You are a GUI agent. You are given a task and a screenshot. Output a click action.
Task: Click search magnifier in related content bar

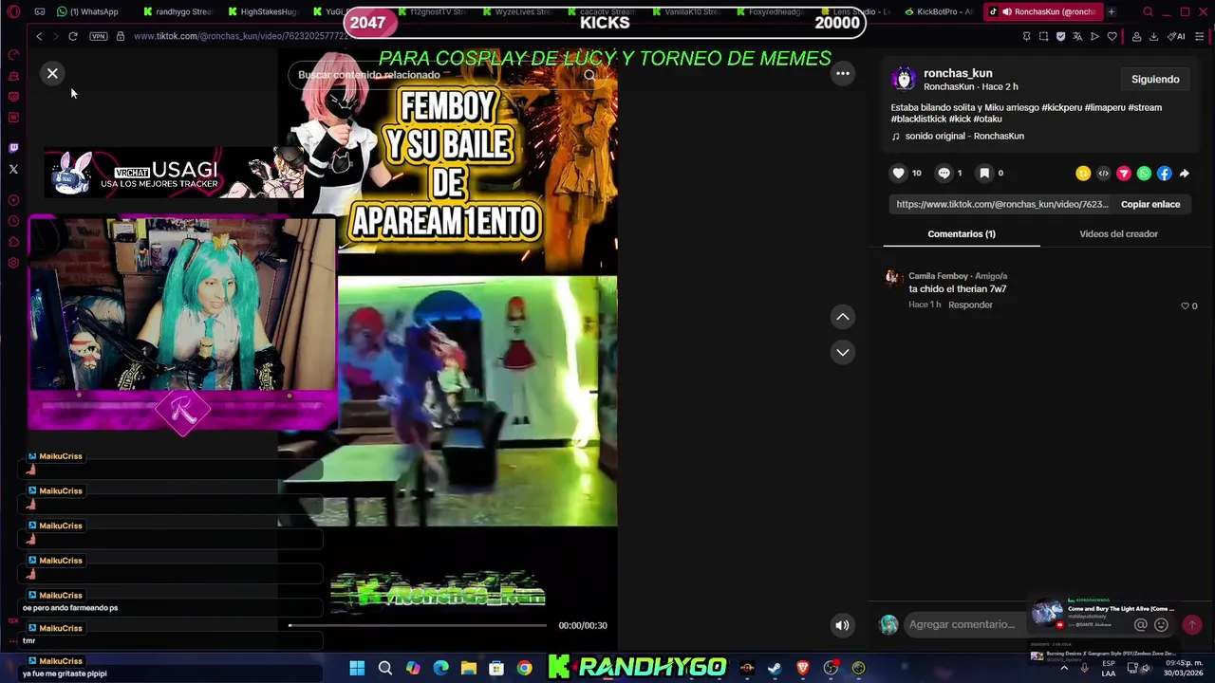point(589,75)
